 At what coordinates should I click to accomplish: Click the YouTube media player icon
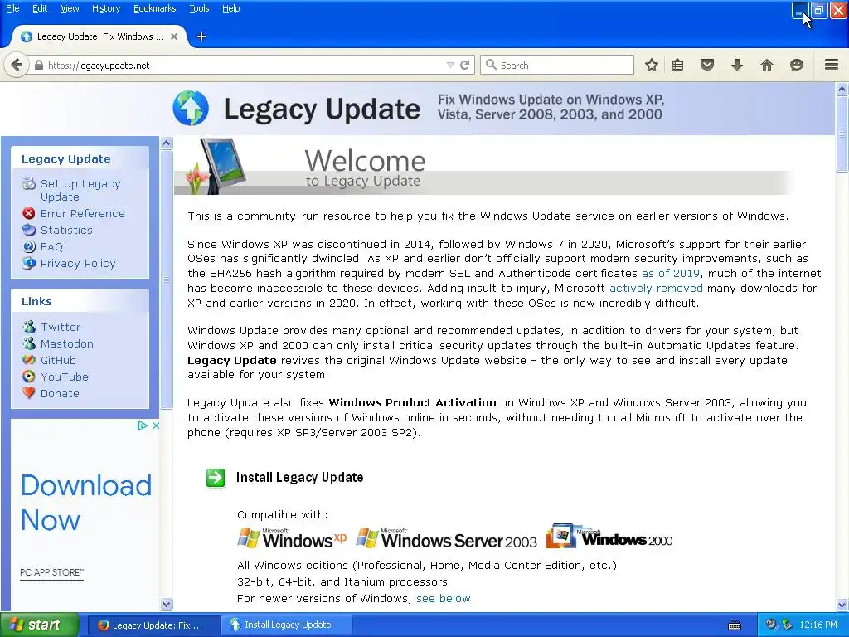[29, 377]
